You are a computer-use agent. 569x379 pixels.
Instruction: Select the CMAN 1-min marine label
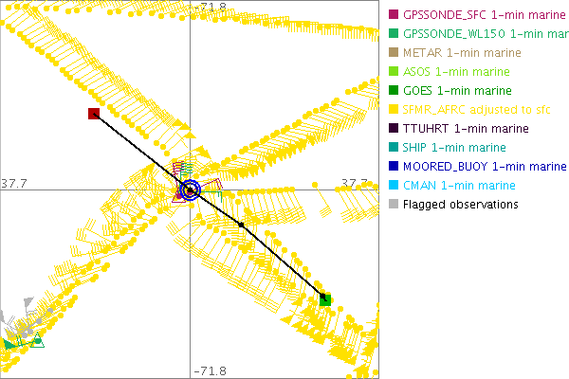[459, 186]
